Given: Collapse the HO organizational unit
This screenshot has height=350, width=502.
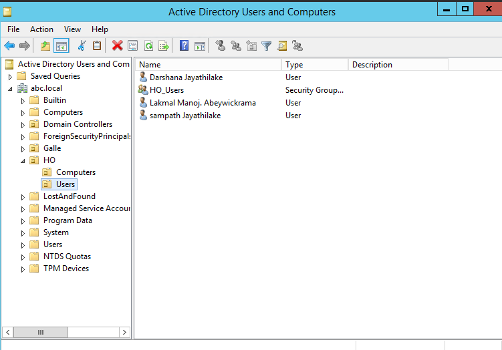Looking at the screenshot, I should click(23, 161).
